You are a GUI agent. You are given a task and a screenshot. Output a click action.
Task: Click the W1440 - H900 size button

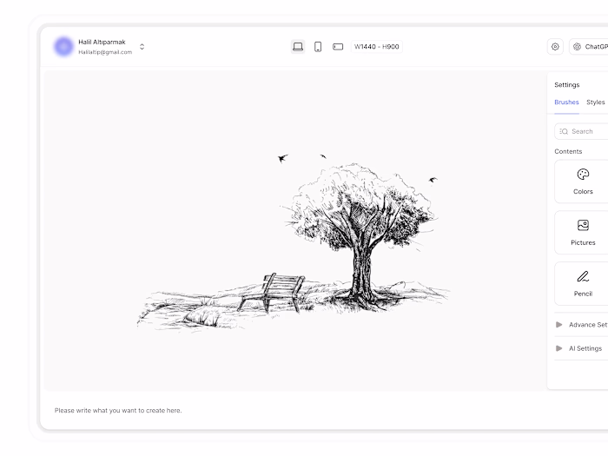tap(376, 47)
